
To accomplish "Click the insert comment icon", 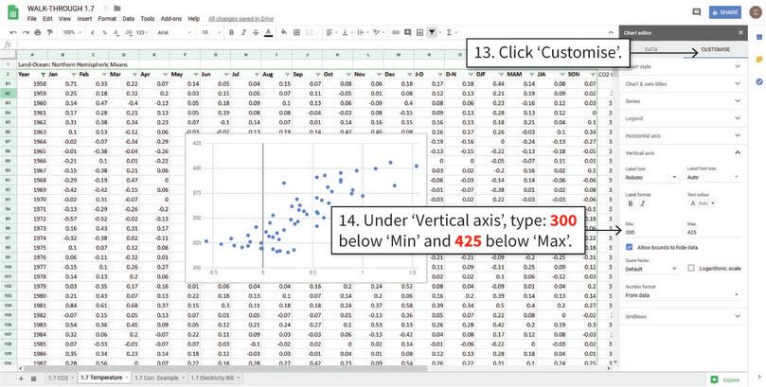I will pos(407,33).
